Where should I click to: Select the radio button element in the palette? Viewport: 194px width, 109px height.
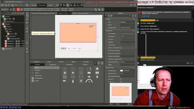73,73
